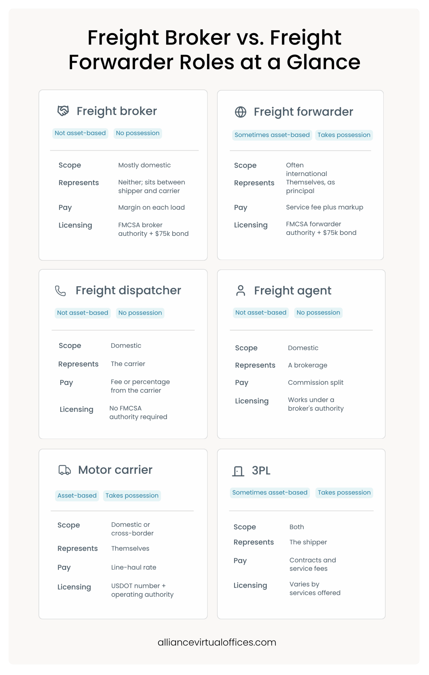Click 'Margin on each load' pay value
Viewport: 429px width, 675px height.
coord(151,208)
